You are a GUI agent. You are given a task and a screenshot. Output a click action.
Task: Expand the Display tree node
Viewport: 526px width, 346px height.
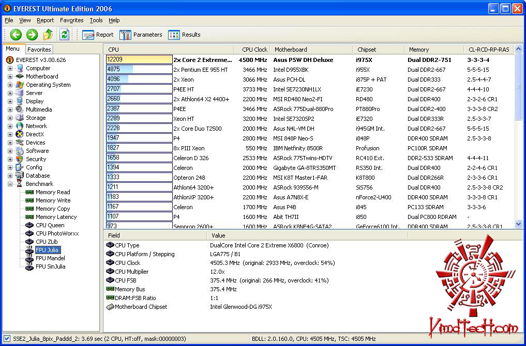pos(10,102)
